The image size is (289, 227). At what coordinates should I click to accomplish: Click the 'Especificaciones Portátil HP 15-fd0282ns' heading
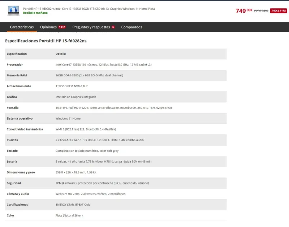46,41
